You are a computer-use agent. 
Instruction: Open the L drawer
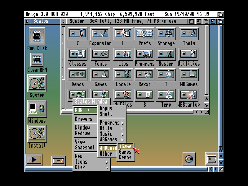123,33
